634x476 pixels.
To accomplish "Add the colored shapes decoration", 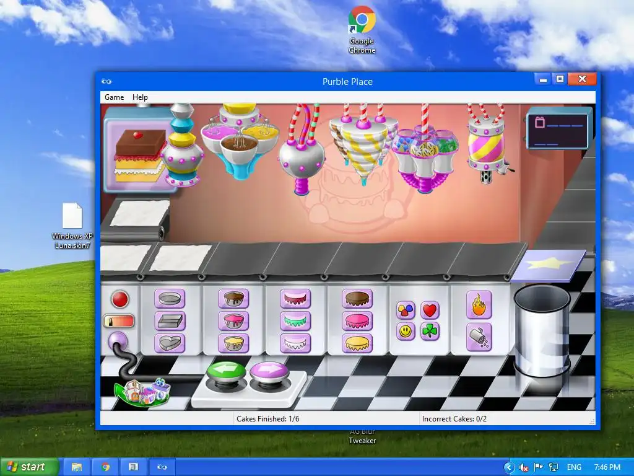I will coord(406,310).
